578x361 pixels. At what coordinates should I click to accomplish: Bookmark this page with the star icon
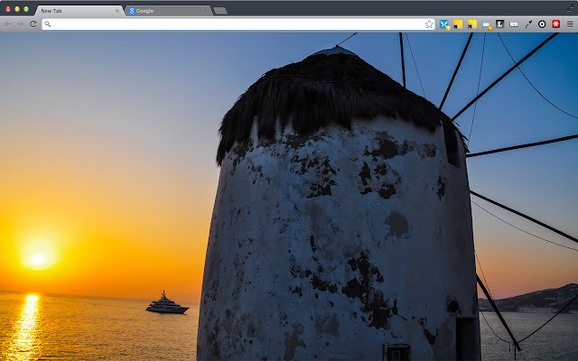[429, 24]
